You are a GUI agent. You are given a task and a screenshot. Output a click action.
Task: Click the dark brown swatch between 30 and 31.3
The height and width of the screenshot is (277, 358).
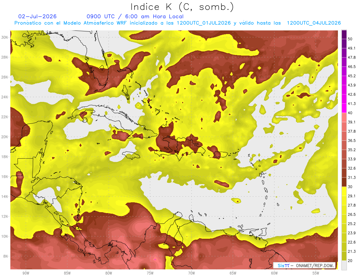[x=344, y=182]
